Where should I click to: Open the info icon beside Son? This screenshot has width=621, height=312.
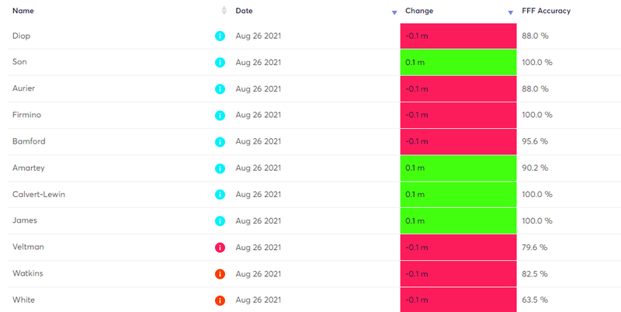(x=220, y=63)
